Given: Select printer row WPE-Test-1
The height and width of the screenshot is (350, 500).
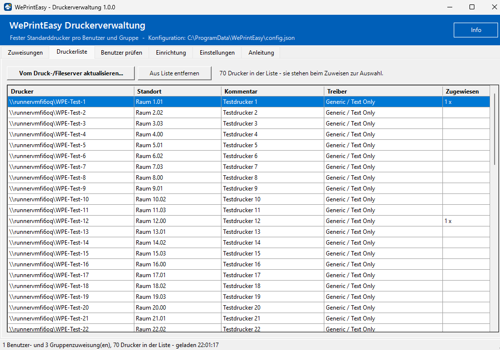Looking at the screenshot, I should pos(249,102).
